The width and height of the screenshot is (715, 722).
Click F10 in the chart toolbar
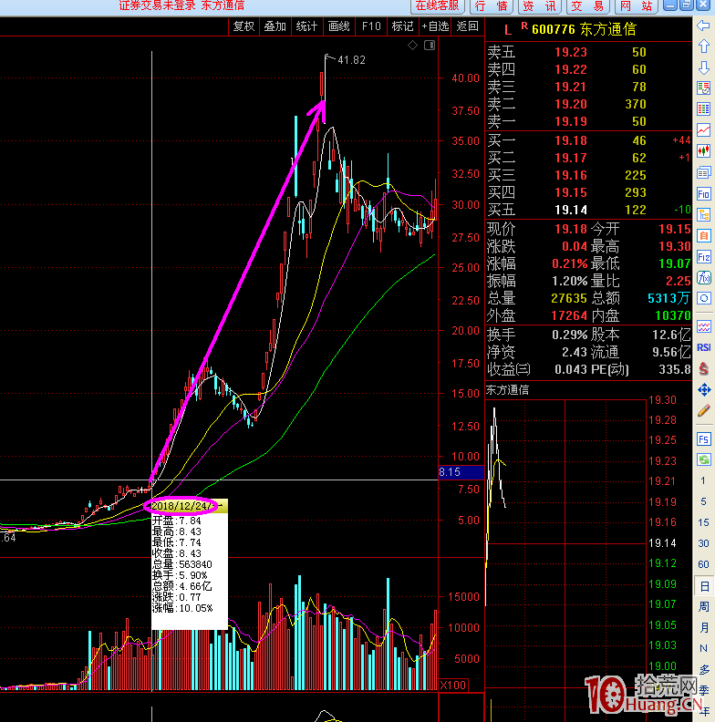(x=371, y=26)
